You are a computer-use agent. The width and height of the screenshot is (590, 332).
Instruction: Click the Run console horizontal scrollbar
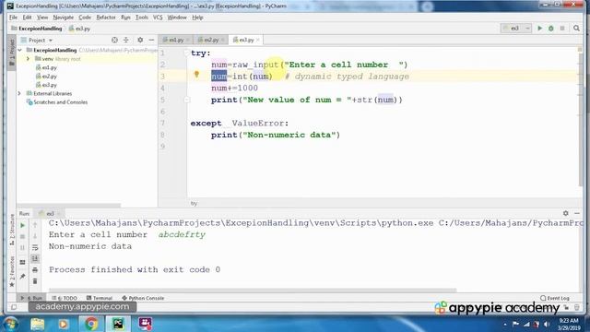pos(252,290)
